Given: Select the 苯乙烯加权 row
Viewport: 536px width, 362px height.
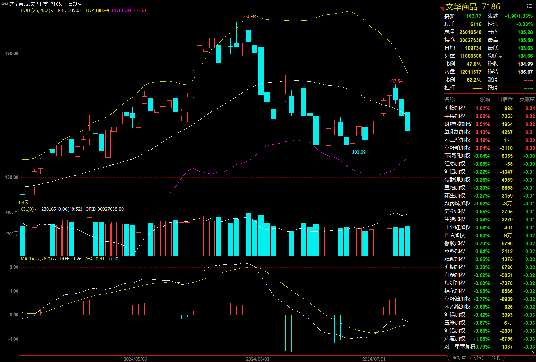Looking at the screenshot, I should (x=490, y=307).
